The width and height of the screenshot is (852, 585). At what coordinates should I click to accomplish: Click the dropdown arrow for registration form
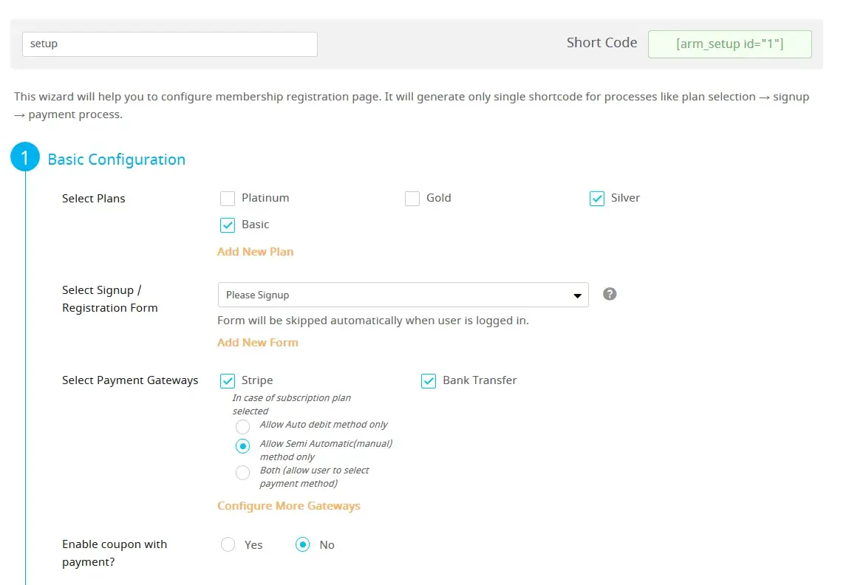[x=577, y=295]
